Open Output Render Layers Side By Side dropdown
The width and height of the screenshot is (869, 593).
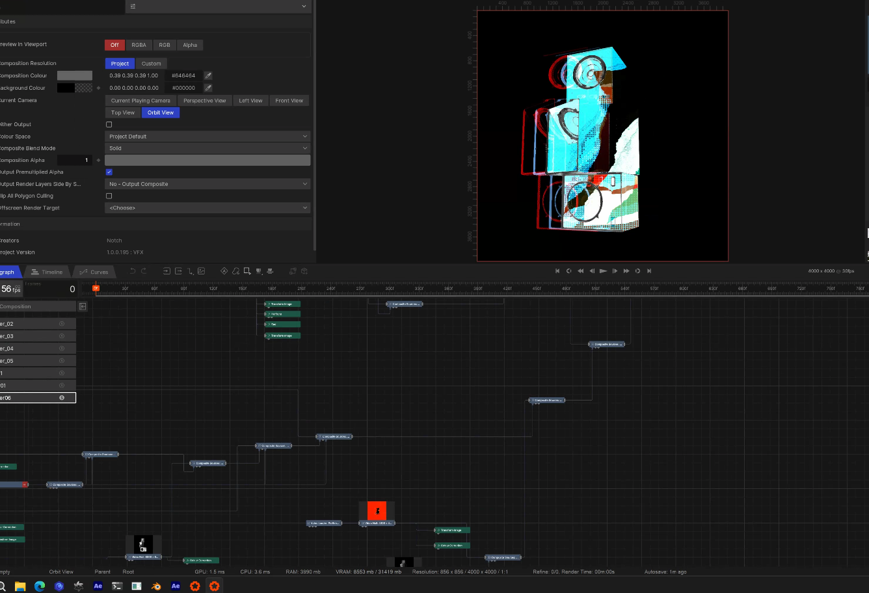(x=207, y=184)
